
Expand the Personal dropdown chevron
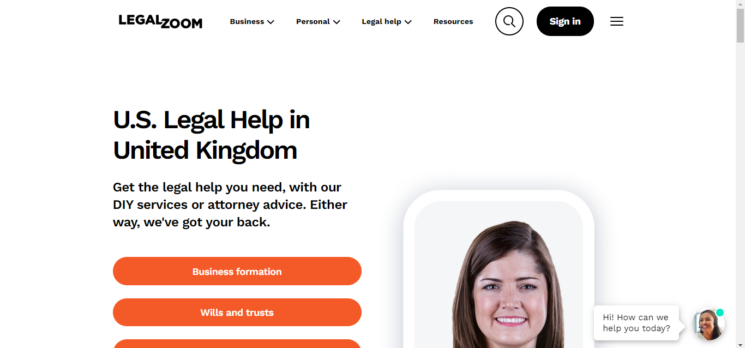337,22
